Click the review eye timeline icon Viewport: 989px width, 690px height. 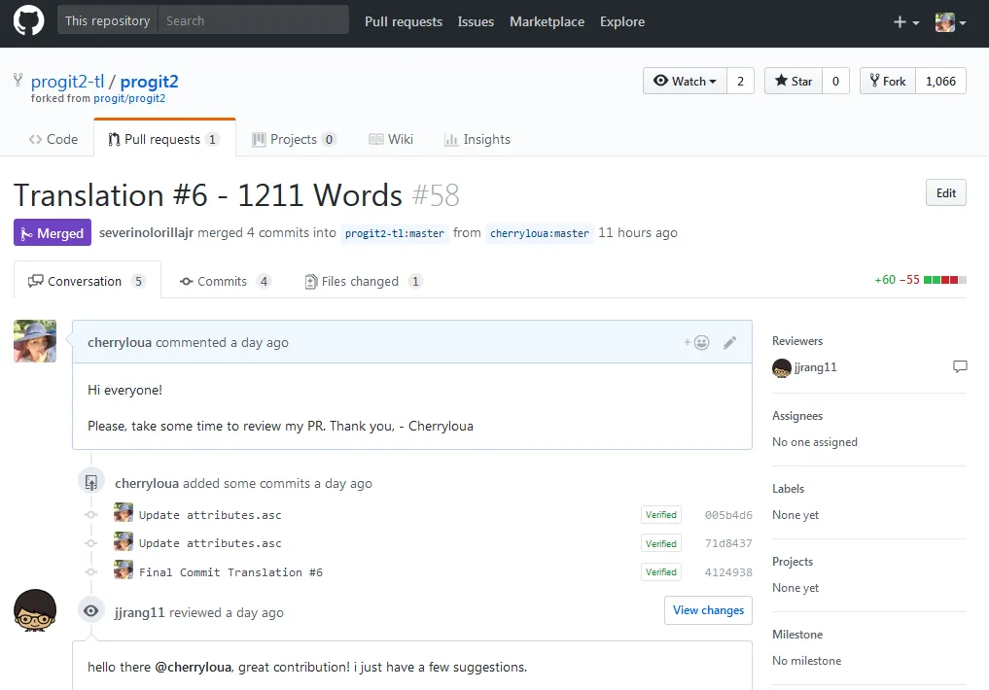coord(90,610)
